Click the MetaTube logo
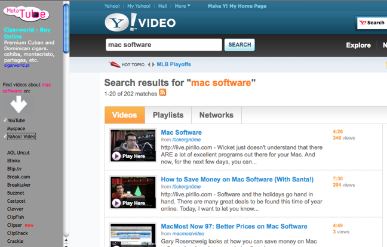Screen dimensions: 387x247 26,13
